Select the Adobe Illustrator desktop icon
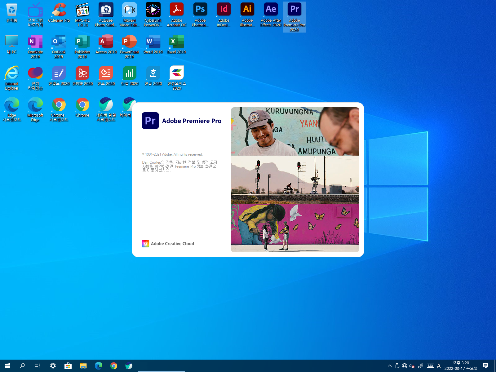The image size is (496, 372). pyautogui.click(x=247, y=15)
